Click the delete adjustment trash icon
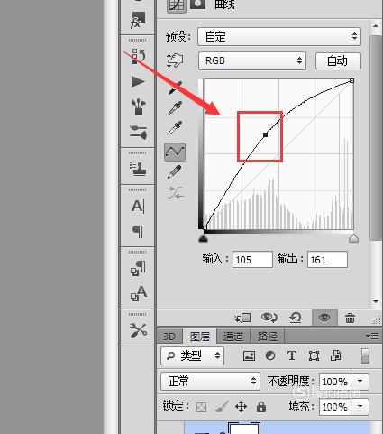 pyautogui.click(x=350, y=318)
